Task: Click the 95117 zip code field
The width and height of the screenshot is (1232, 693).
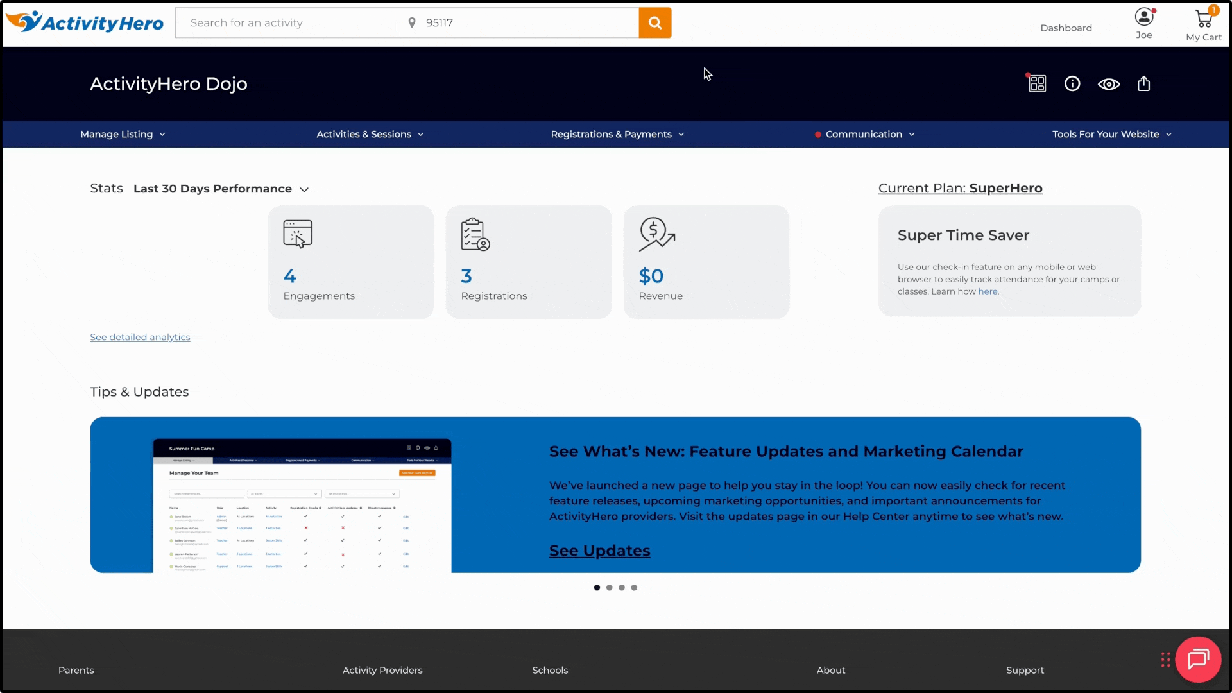Action: pos(517,22)
